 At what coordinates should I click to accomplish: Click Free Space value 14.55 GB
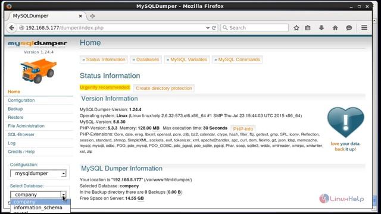[x=135, y=198]
